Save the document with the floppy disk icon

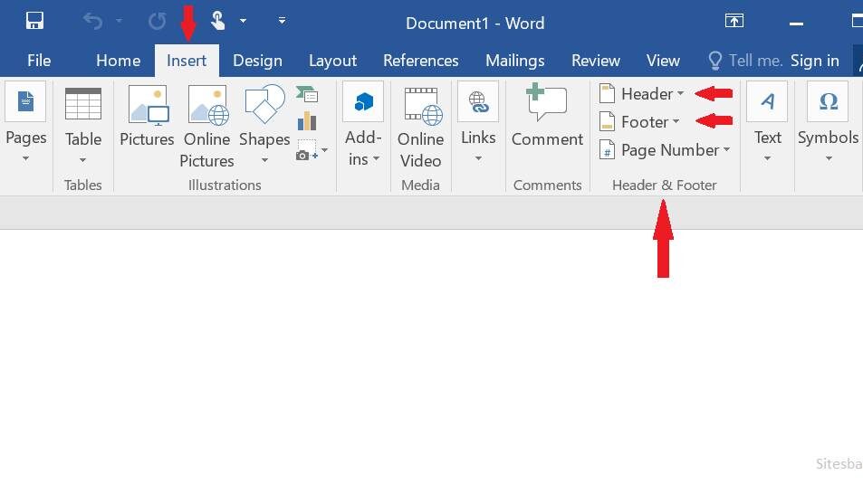click(x=34, y=21)
